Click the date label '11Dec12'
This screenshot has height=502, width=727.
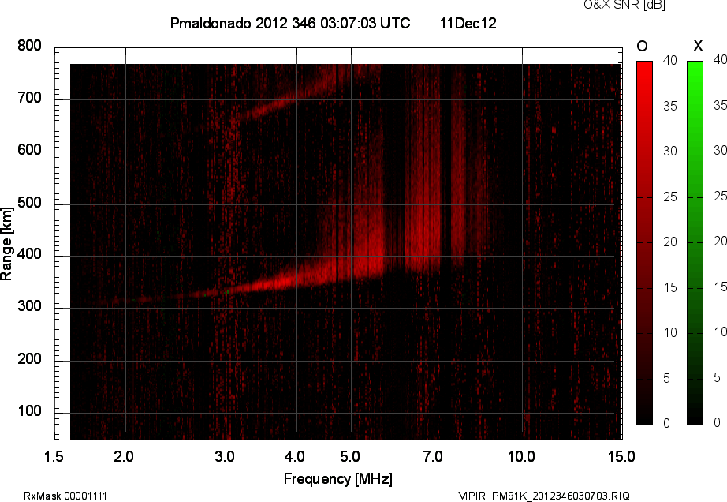click(468, 23)
